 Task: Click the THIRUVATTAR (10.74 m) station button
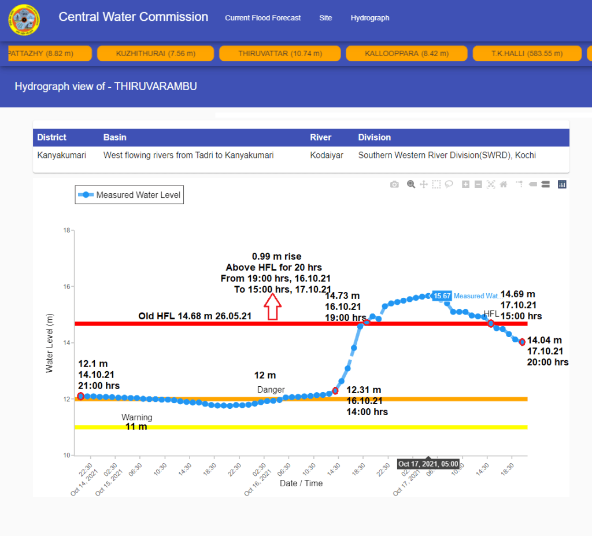pos(280,54)
